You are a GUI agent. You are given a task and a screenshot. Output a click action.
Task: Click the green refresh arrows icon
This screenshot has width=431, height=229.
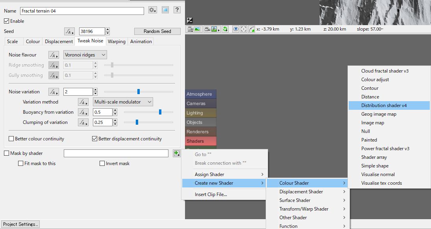[226, 29]
